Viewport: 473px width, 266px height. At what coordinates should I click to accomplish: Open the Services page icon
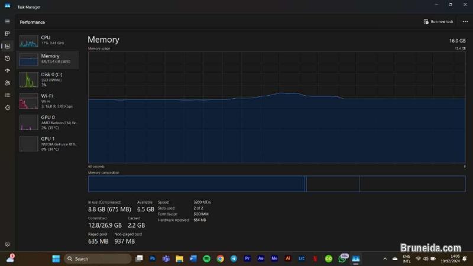7,108
